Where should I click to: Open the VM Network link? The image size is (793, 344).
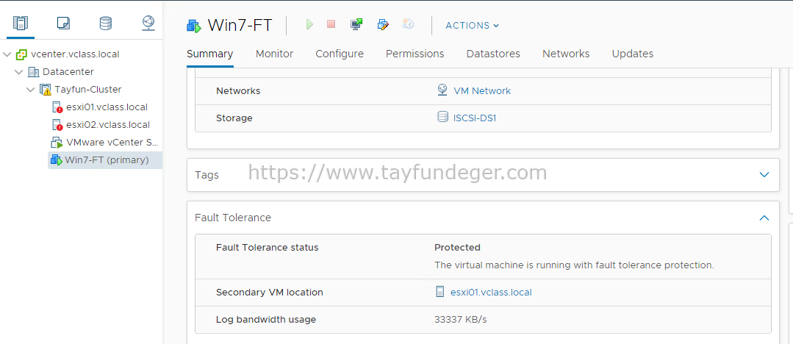coord(482,91)
